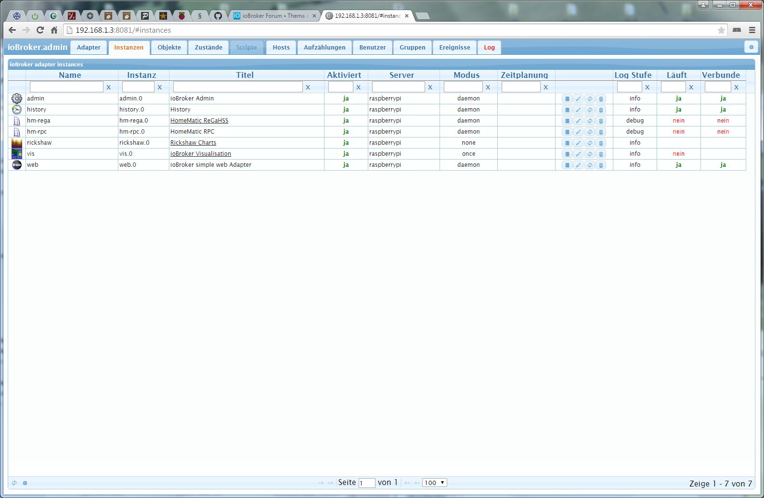Viewport: 764px width, 498px height.
Task: Focus the Titel filter input
Action: [238, 87]
